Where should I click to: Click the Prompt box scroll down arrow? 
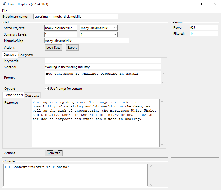(163, 82)
